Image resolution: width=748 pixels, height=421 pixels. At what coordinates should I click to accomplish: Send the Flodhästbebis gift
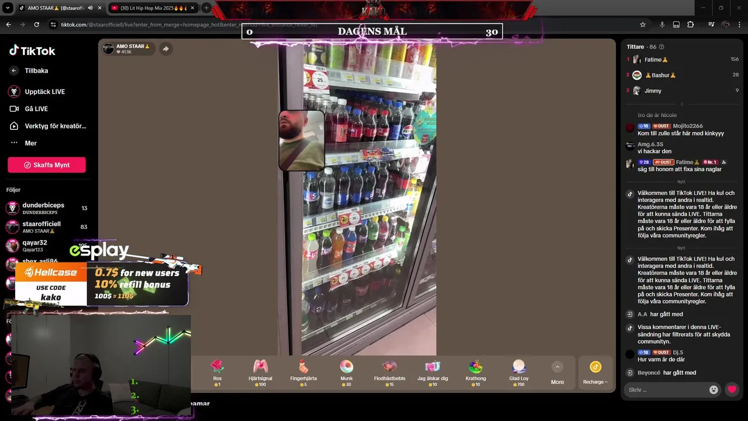(x=390, y=372)
